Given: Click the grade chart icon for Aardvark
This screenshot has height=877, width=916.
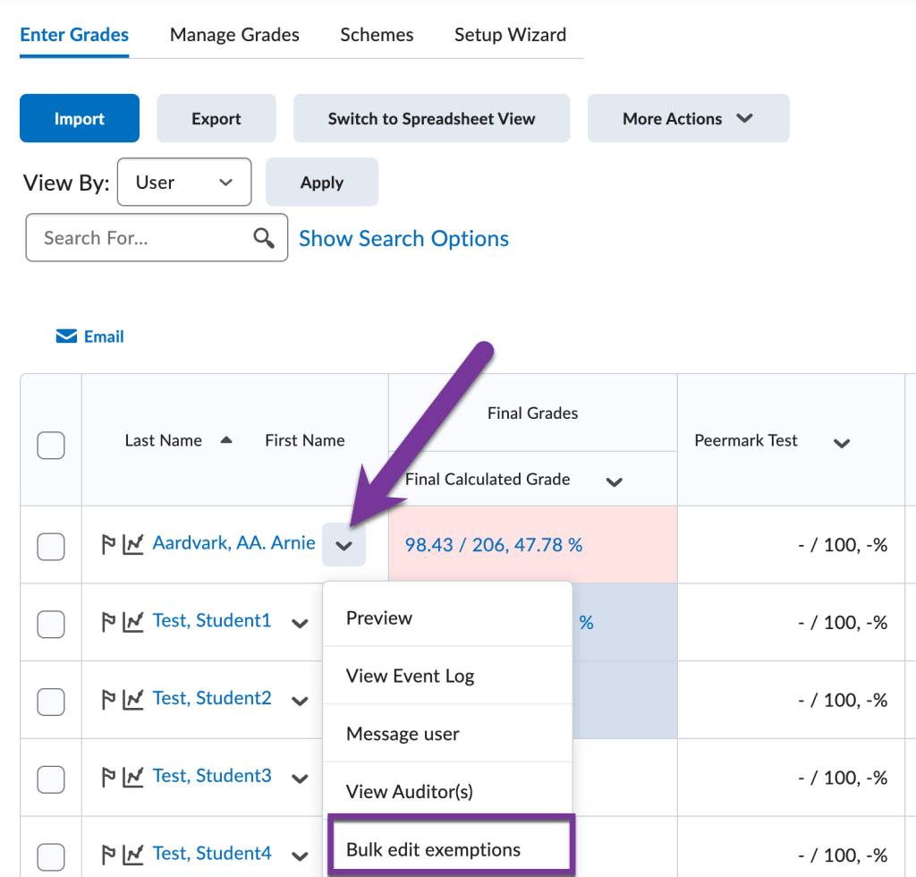Looking at the screenshot, I should coord(133,544).
